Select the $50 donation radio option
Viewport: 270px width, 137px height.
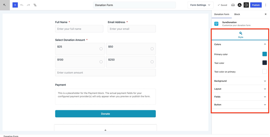(x=152, y=49)
